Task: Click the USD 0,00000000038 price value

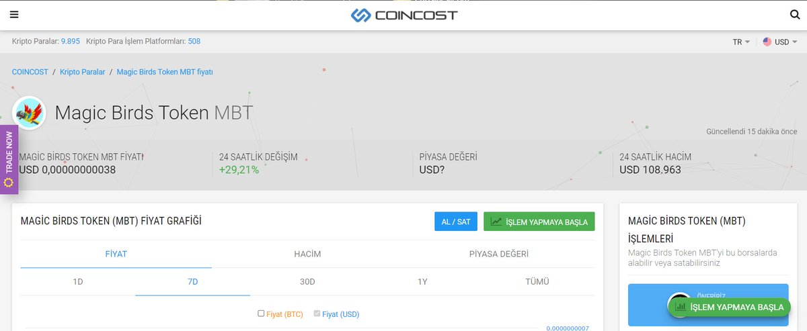Action: [67, 170]
